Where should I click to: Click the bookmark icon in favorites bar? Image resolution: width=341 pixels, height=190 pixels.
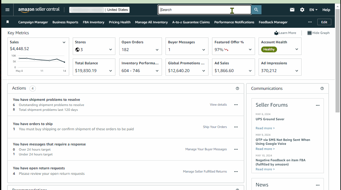8,22
